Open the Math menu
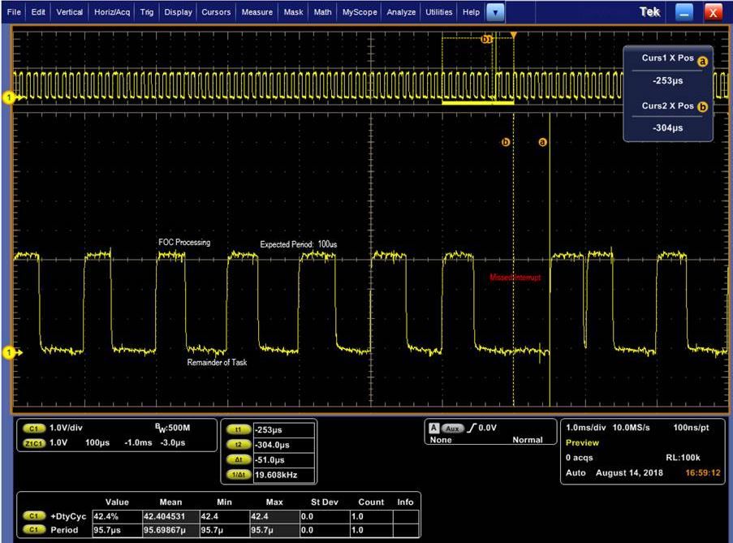 point(322,12)
